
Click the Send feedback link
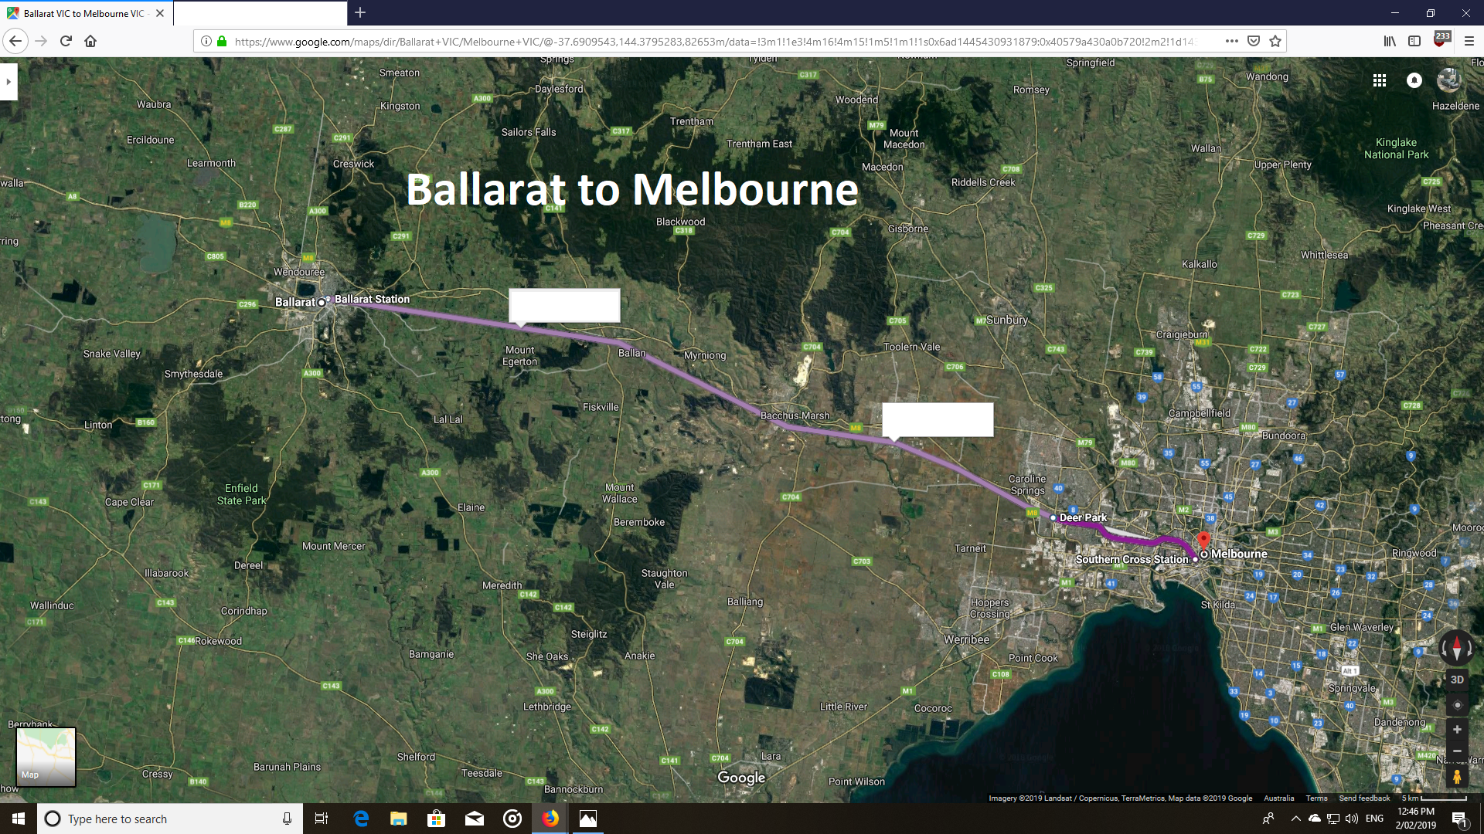click(1363, 798)
